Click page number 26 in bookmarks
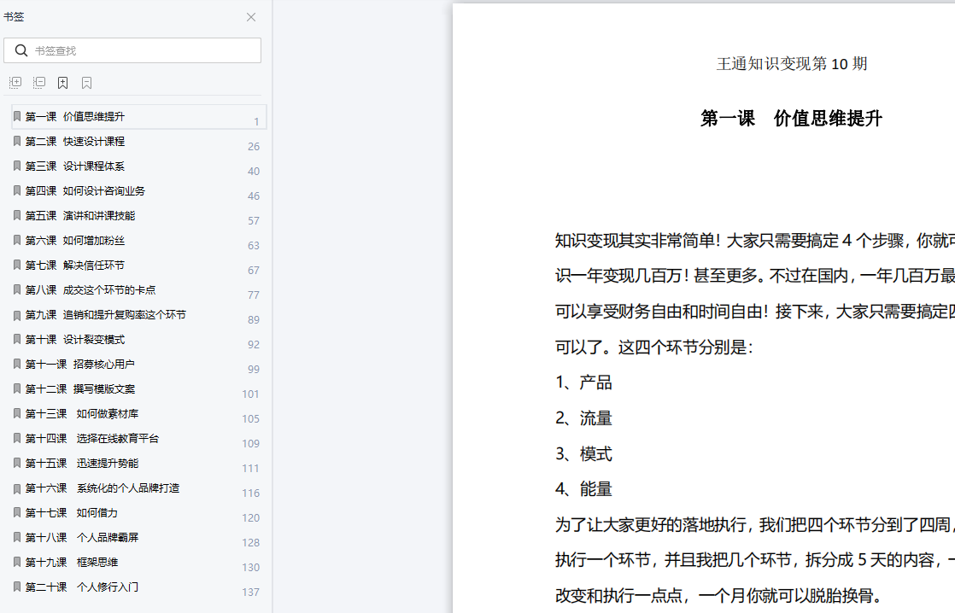The width and height of the screenshot is (955, 613). tap(254, 147)
